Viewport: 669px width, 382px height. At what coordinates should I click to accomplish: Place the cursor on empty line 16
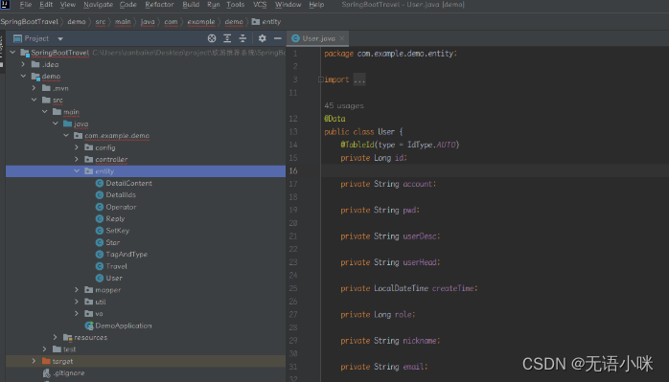tap(495, 170)
